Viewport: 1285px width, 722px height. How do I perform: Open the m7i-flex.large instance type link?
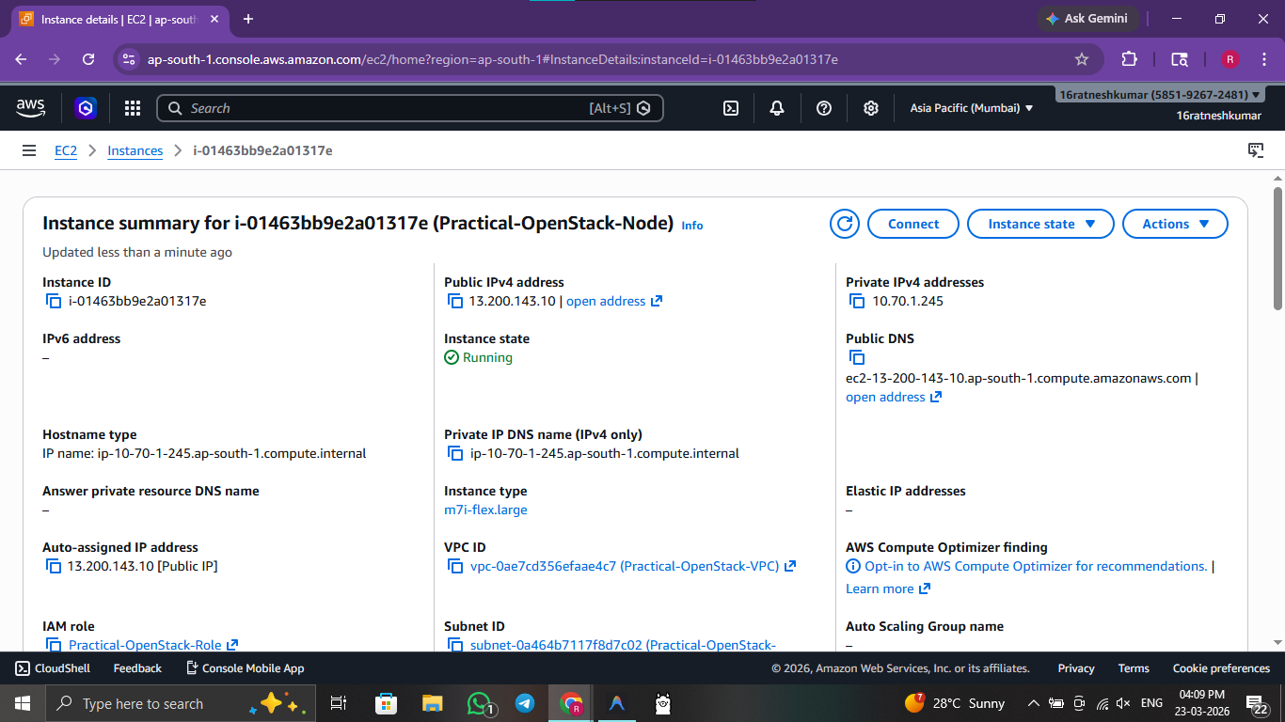click(x=485, y=510)
